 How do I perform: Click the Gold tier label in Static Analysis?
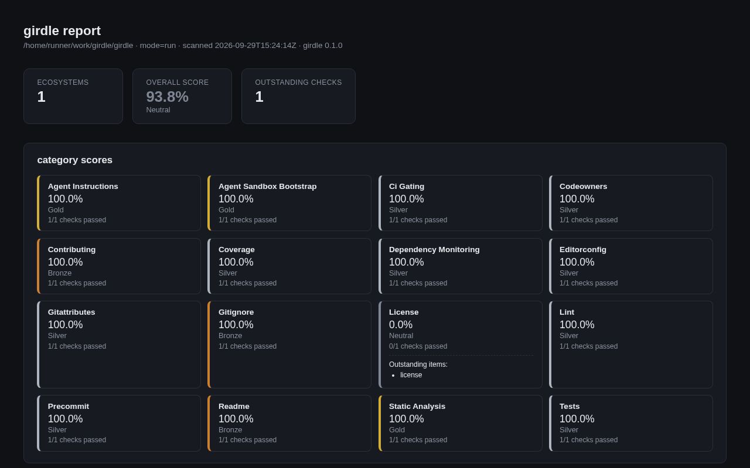click(x=397, y=430)
